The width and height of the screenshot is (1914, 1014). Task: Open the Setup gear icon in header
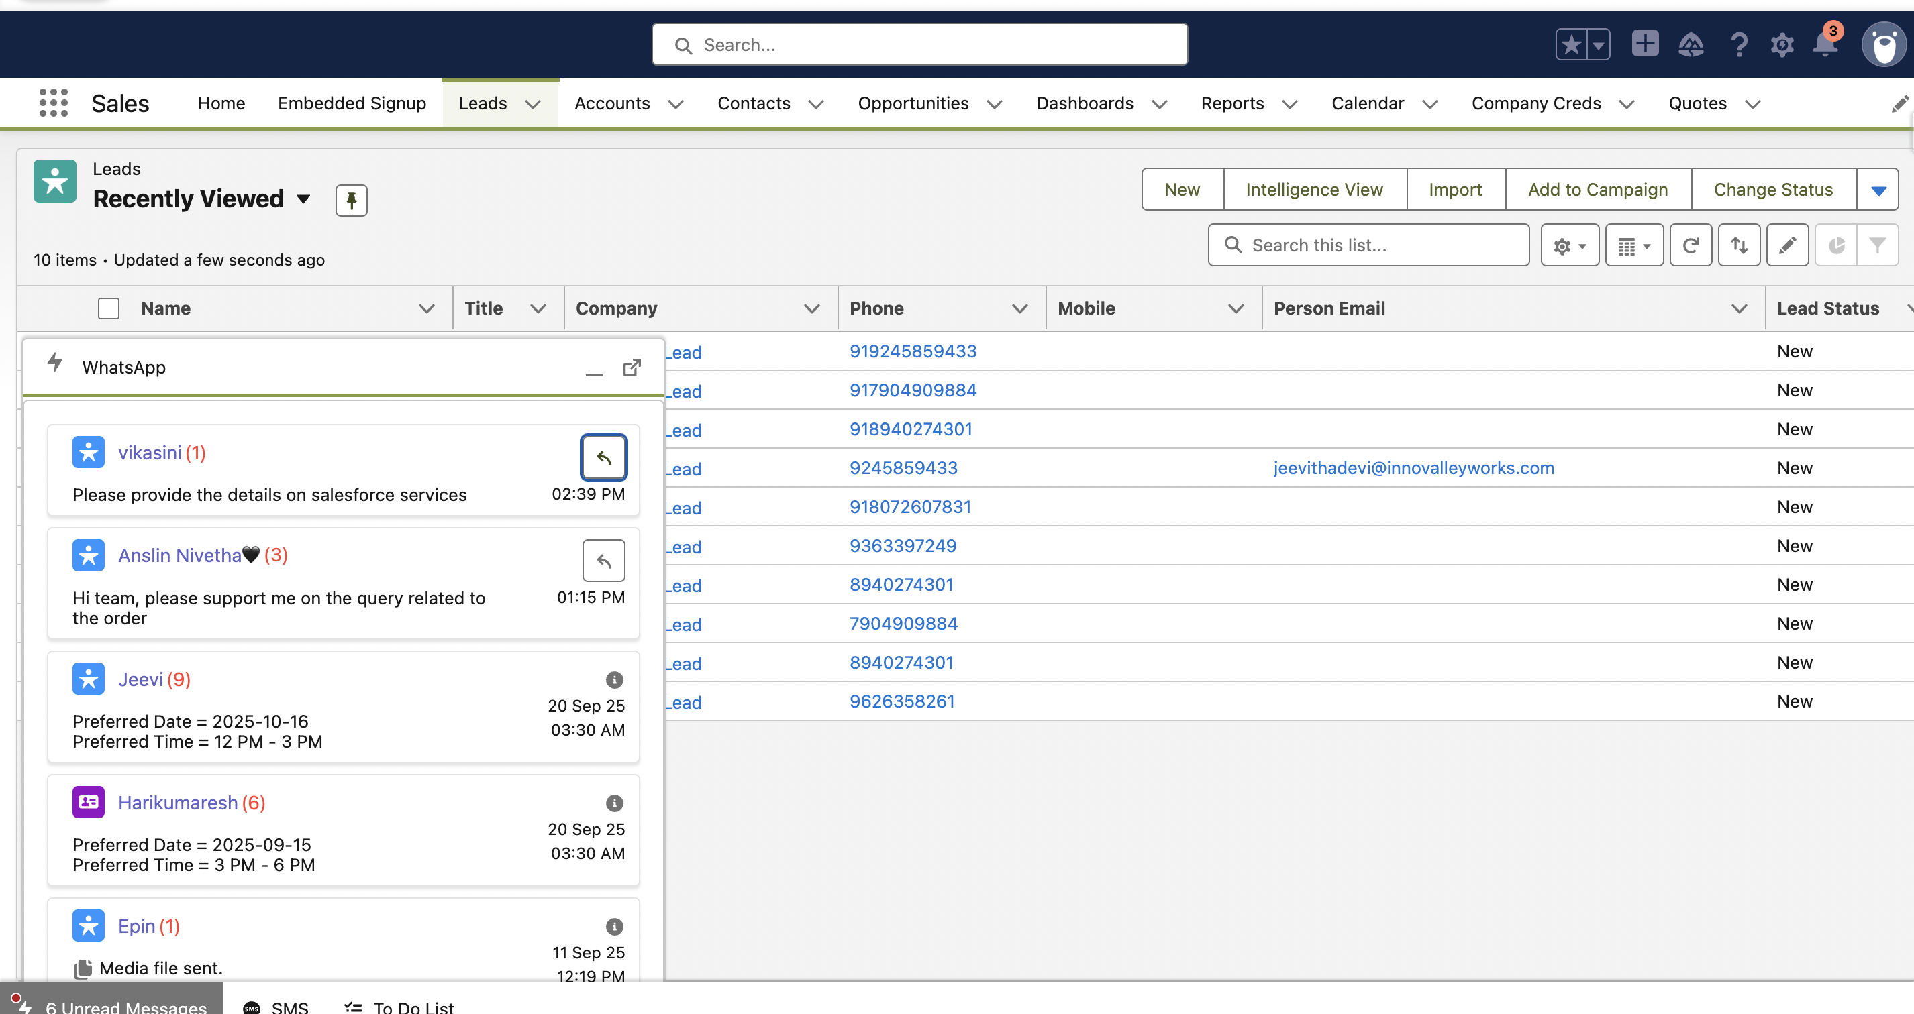1781,44
